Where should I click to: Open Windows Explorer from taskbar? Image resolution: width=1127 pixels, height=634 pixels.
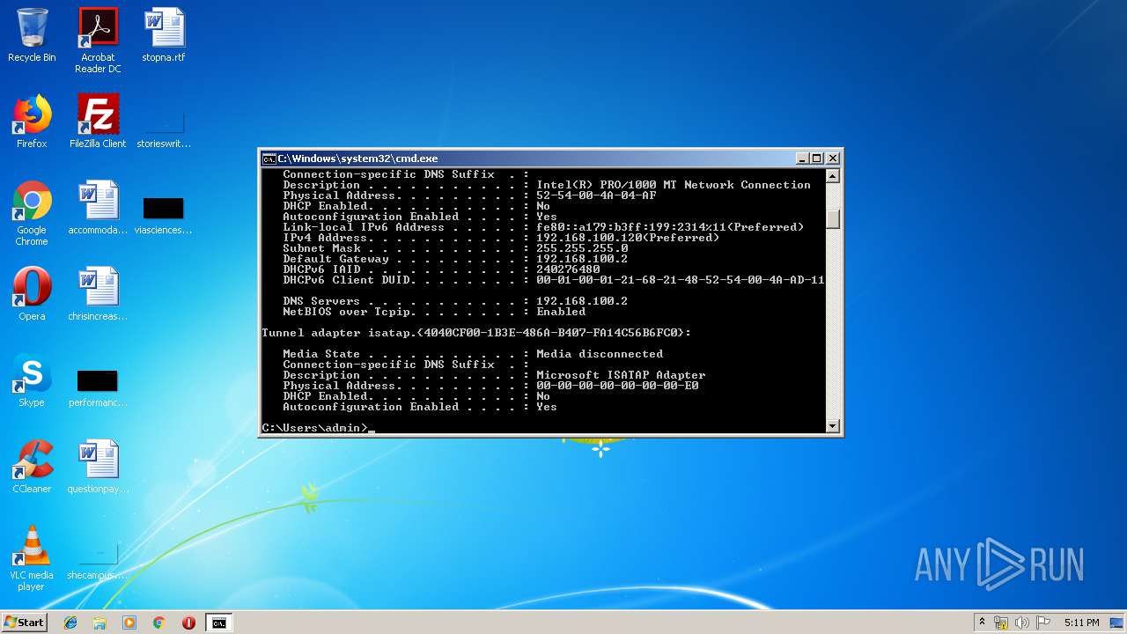tap(99, 623)
